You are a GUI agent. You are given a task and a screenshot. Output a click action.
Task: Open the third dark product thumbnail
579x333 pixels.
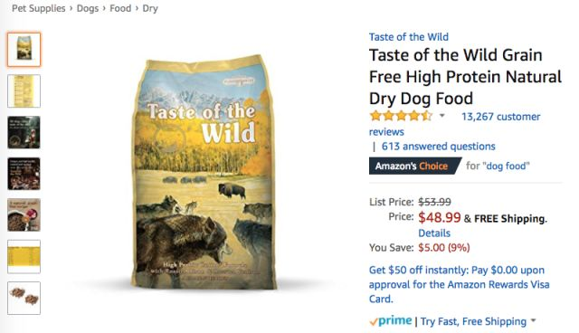(24, 132)
